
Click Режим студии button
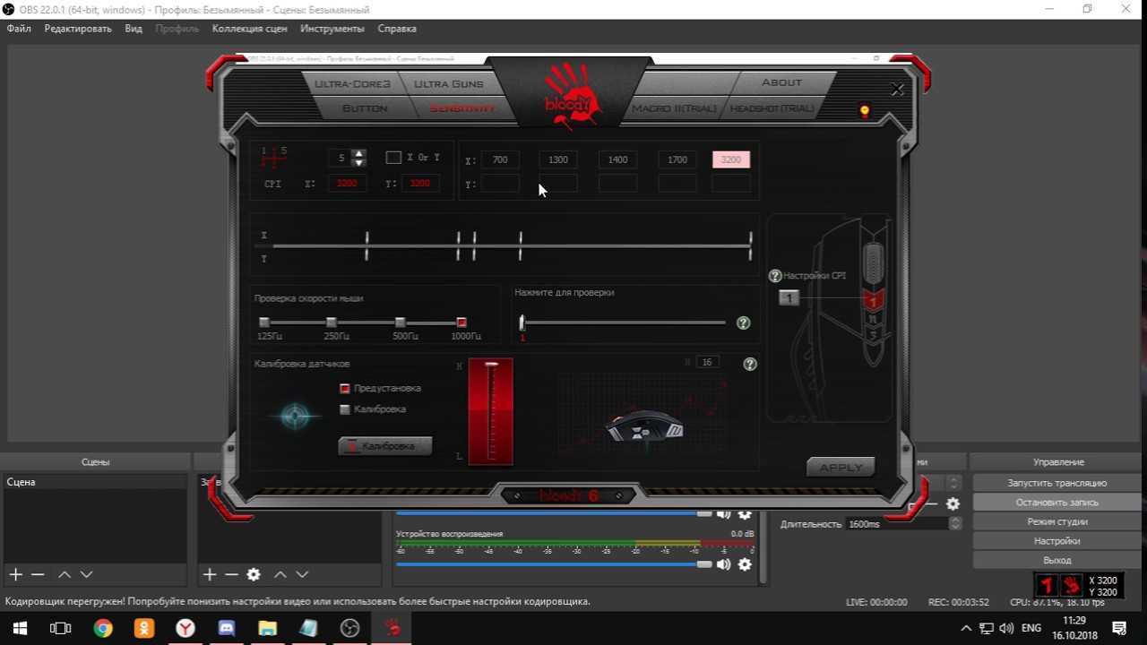tap(1057, 521)
